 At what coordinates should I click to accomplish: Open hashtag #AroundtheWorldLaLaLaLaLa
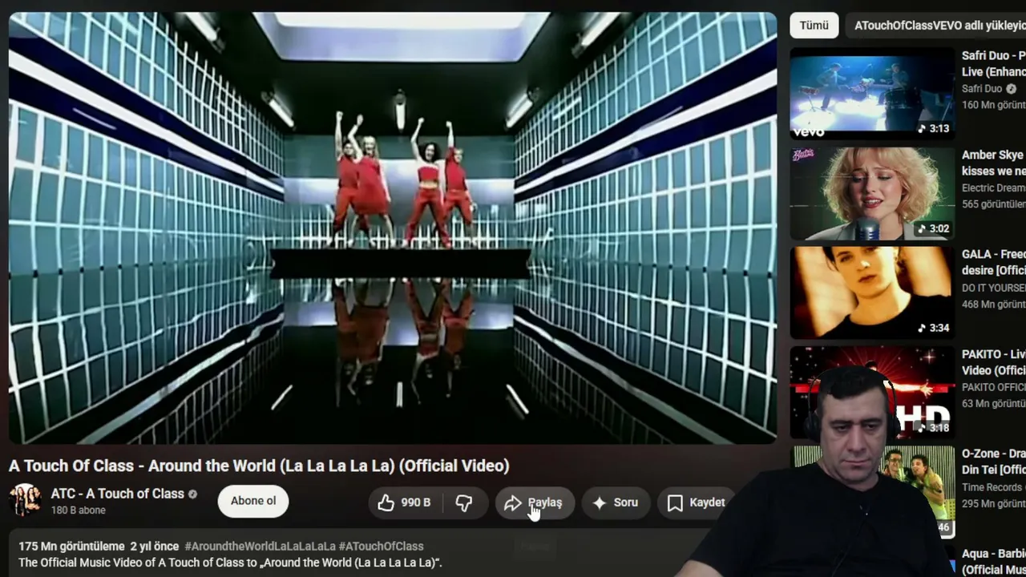tap(260, 547)
